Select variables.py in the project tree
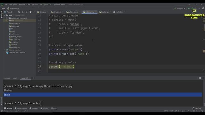This screenshot has height=115, width=205. click(x=14, y=48)
